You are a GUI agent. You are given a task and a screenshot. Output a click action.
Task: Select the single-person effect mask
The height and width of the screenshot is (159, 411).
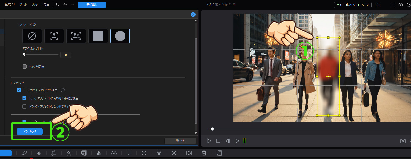pos(54,36)
